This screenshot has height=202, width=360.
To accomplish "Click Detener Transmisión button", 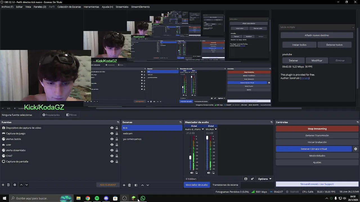I will [x=317, y=136].
